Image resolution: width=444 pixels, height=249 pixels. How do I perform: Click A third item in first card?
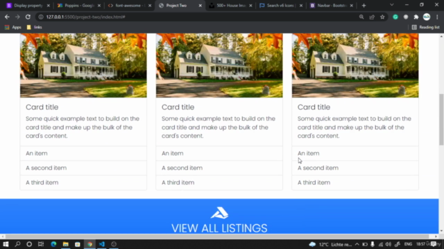pyautogui.click(x=83, y=183)
